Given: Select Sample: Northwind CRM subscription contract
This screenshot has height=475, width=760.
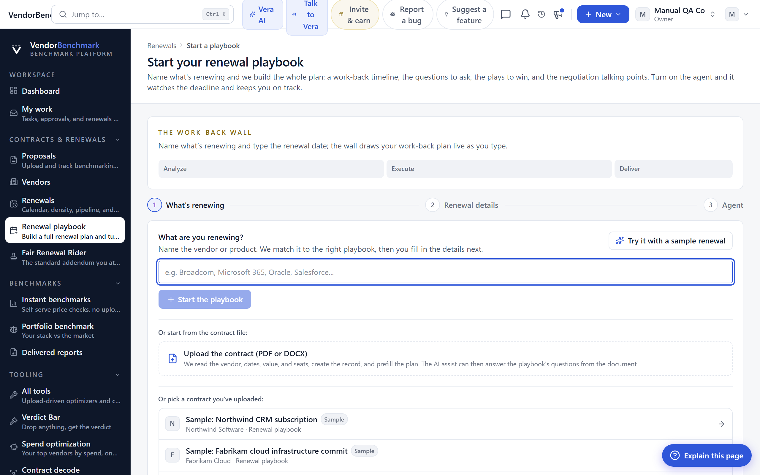Looking at the screenshot, I should click(445, 424).
